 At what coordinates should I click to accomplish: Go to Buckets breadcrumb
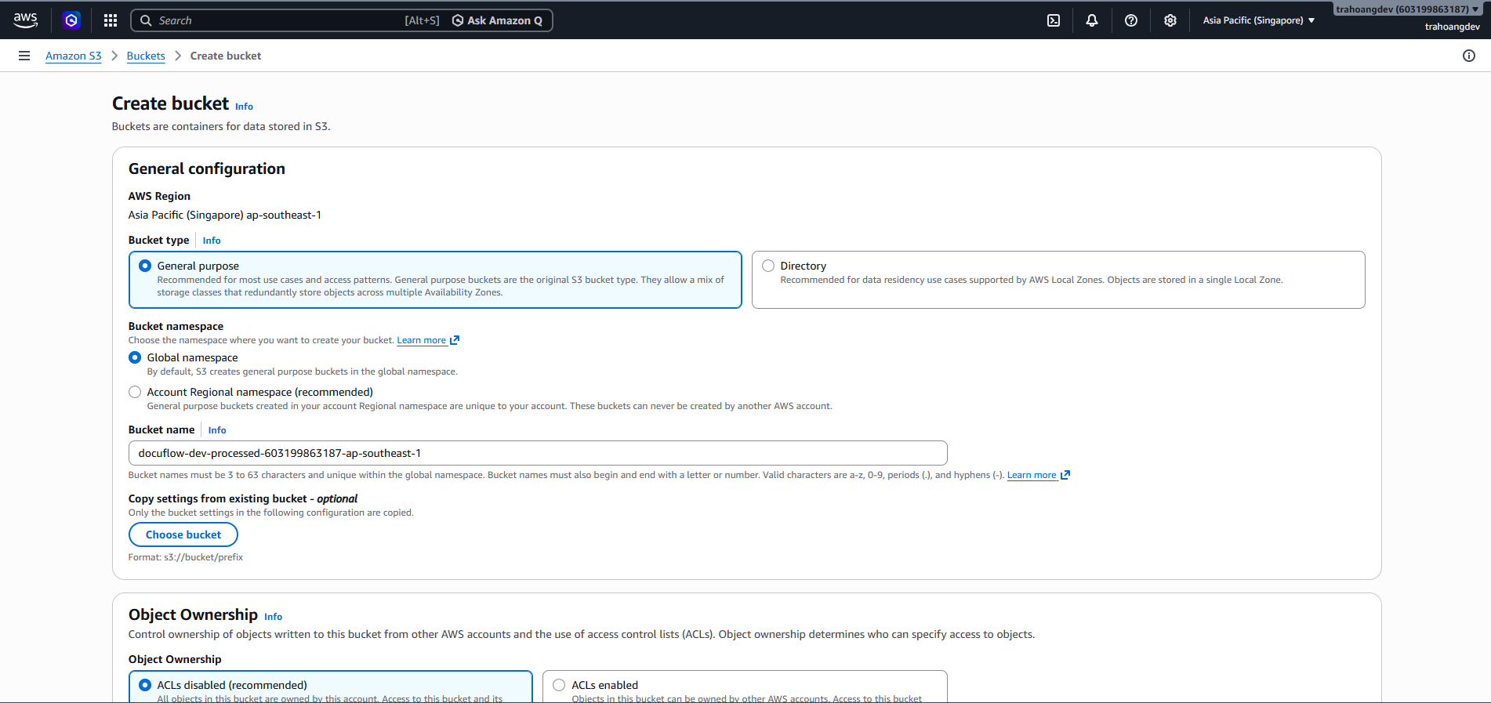tap(146, 56)
